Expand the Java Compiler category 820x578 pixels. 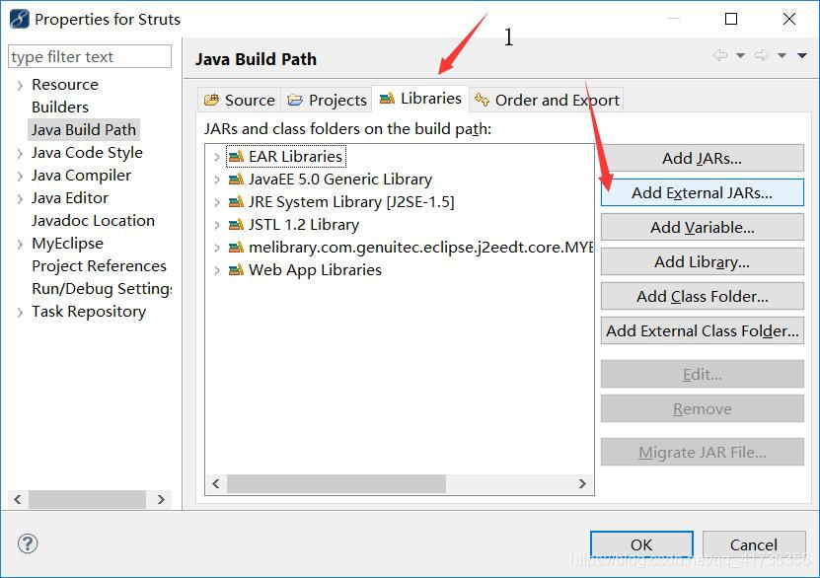[x=20, y=177]
